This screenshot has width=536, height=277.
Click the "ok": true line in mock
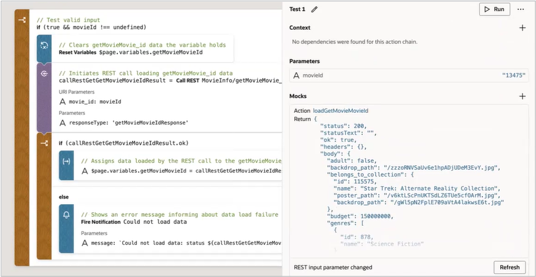pyautogui.click(x=339, y=140)
